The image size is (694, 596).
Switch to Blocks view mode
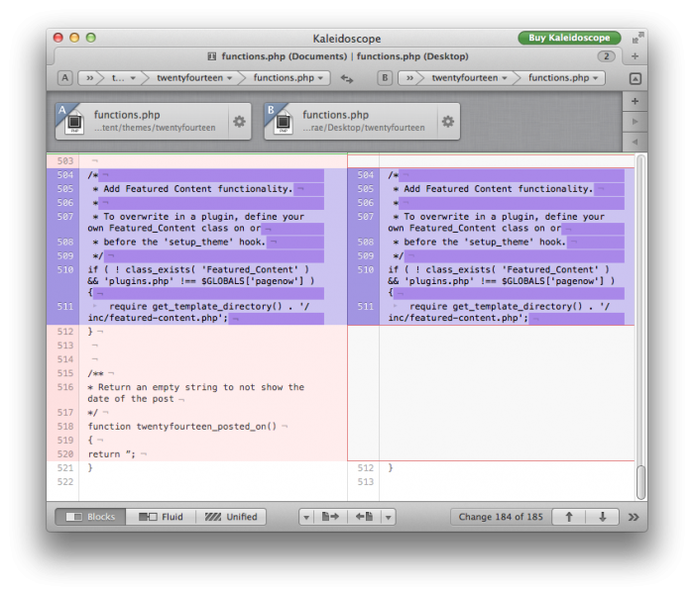click(90, 517)
